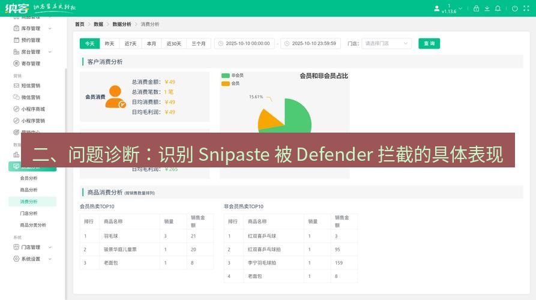The image size is (536, 300).
Task: Click the 短信营销 envelope icon
Action: pyautogui.click(x=16, y=85)
